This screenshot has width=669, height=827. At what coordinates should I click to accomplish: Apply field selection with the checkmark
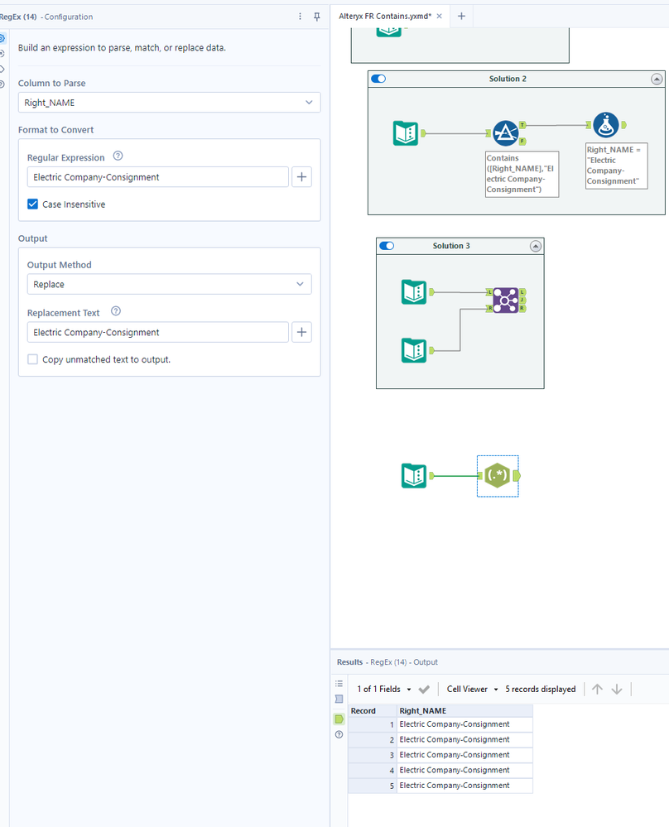click(x=424, y=690)
